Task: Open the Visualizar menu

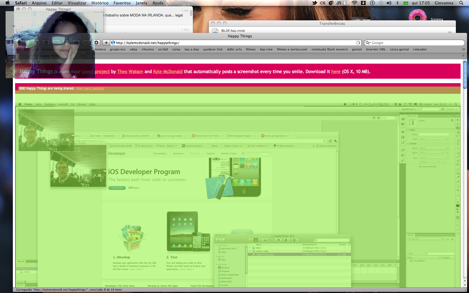Action: (77, 3)
